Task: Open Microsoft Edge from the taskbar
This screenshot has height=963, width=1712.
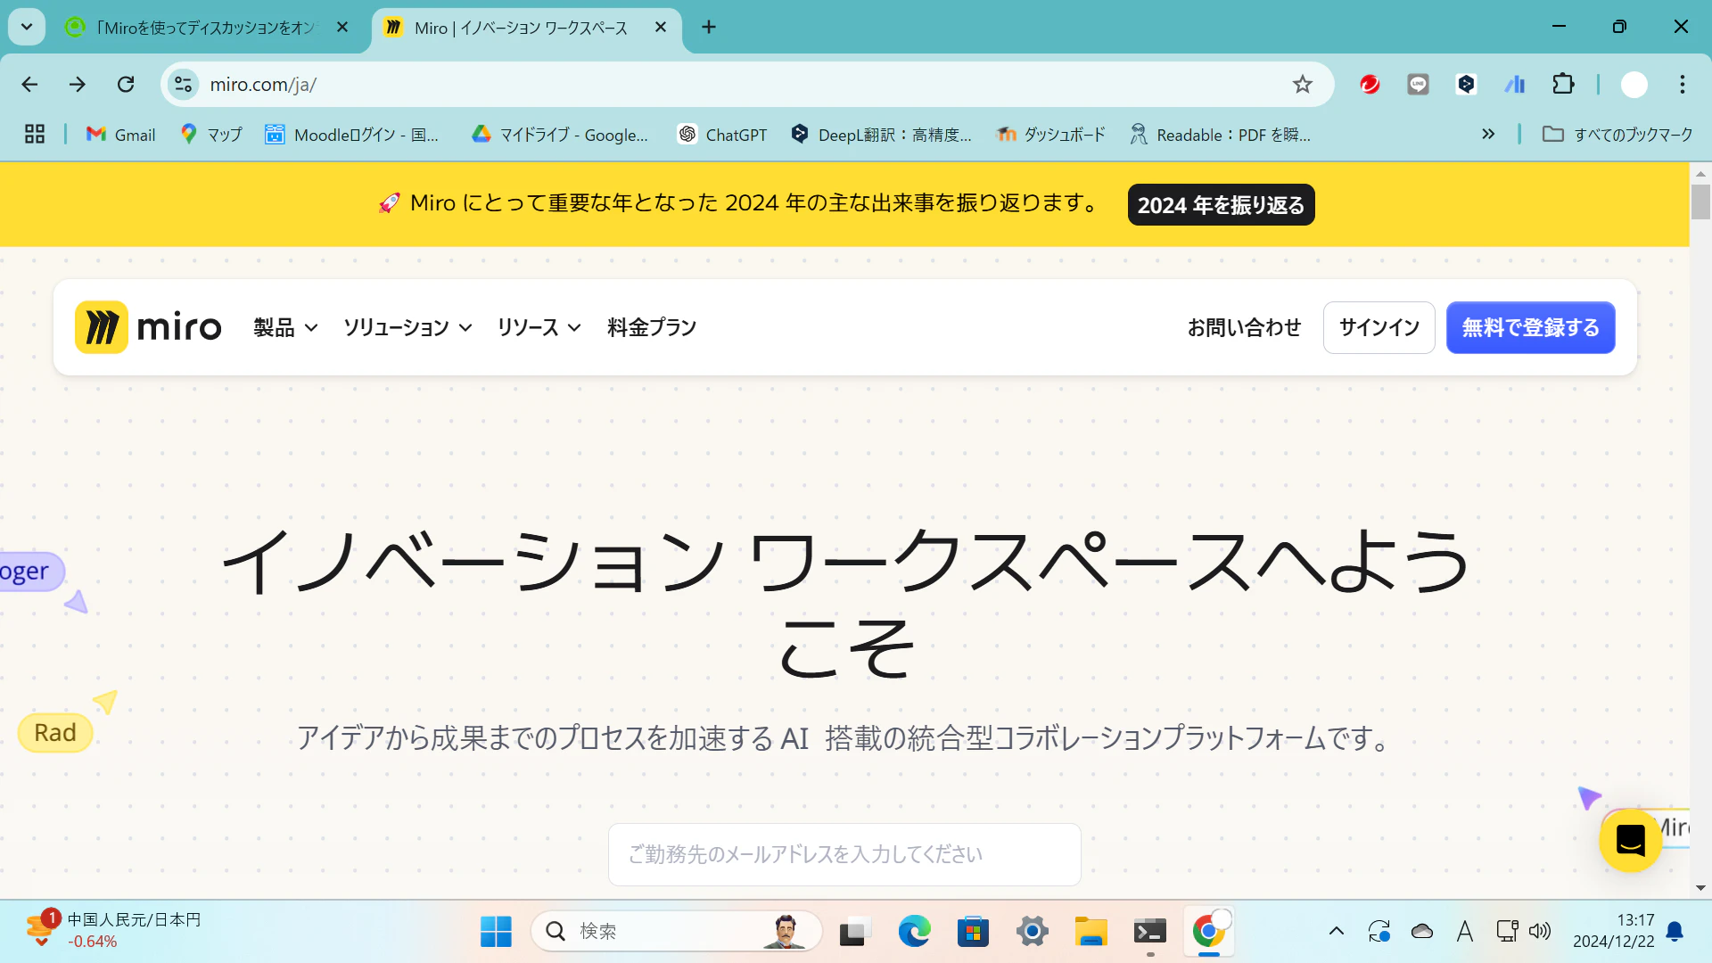Action: point(914,932)
